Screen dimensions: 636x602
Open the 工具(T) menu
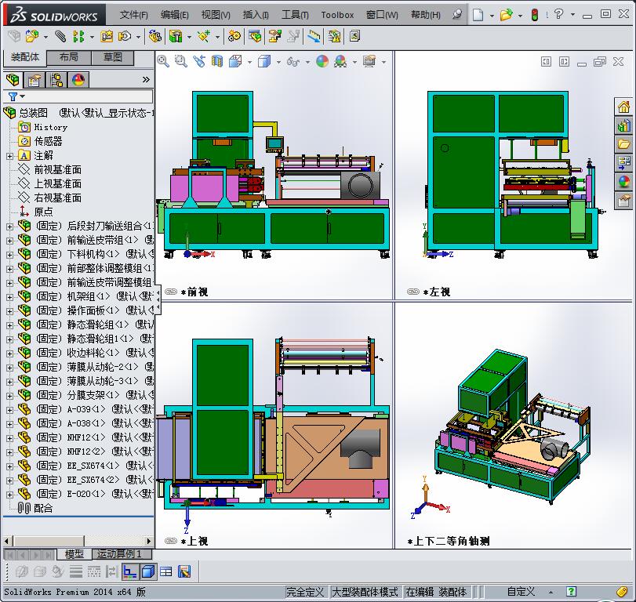pyautogui.click(x=296, y=15)
